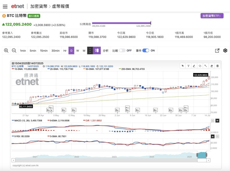
Task: Open the chart settings hexagon icon
Action: point(225,50)
